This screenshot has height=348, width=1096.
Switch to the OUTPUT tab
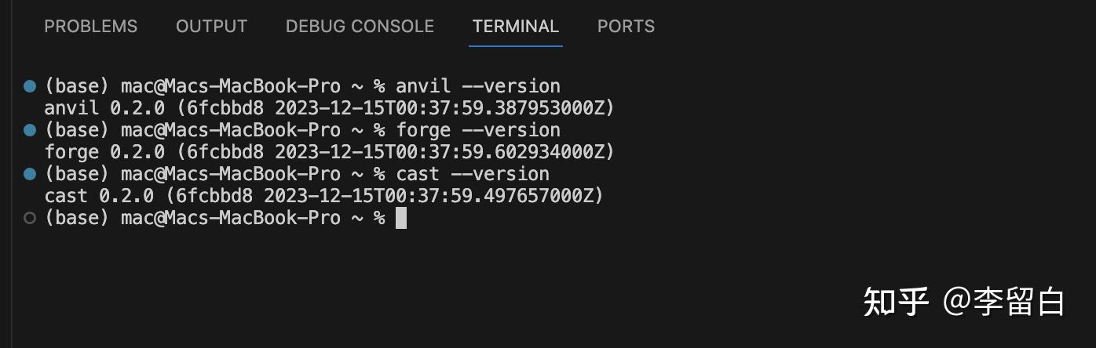point(211,27)
